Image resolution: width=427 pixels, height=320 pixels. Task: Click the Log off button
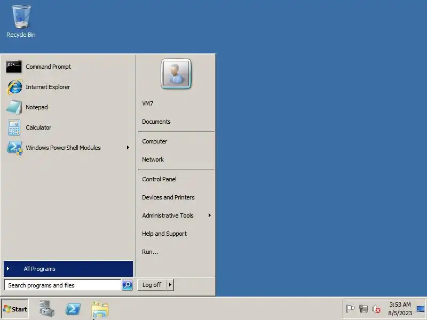pos(152,285)
